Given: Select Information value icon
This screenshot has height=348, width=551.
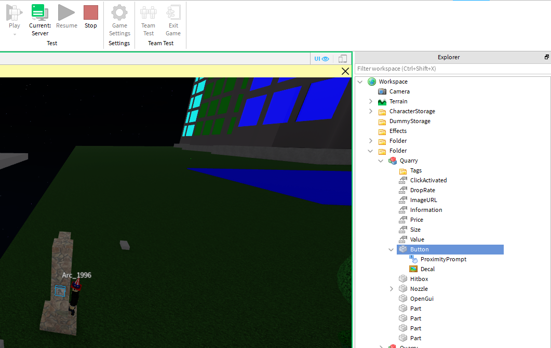Looking at the screenshot, I should pyautogui.click(x=402, y=210).
